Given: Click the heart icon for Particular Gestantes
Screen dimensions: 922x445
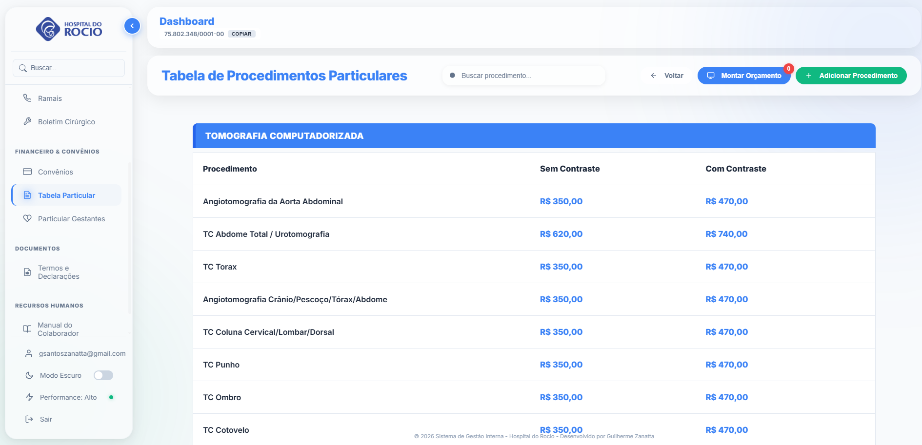Looking at the screenshot, I should point(27,219).
